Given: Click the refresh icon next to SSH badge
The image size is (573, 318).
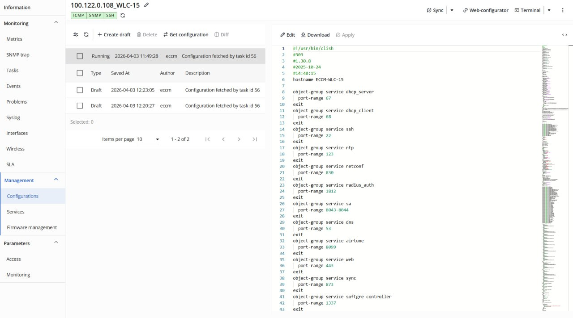Looking at the screenshot, I should pyautogui.click(x=123, y=15).
